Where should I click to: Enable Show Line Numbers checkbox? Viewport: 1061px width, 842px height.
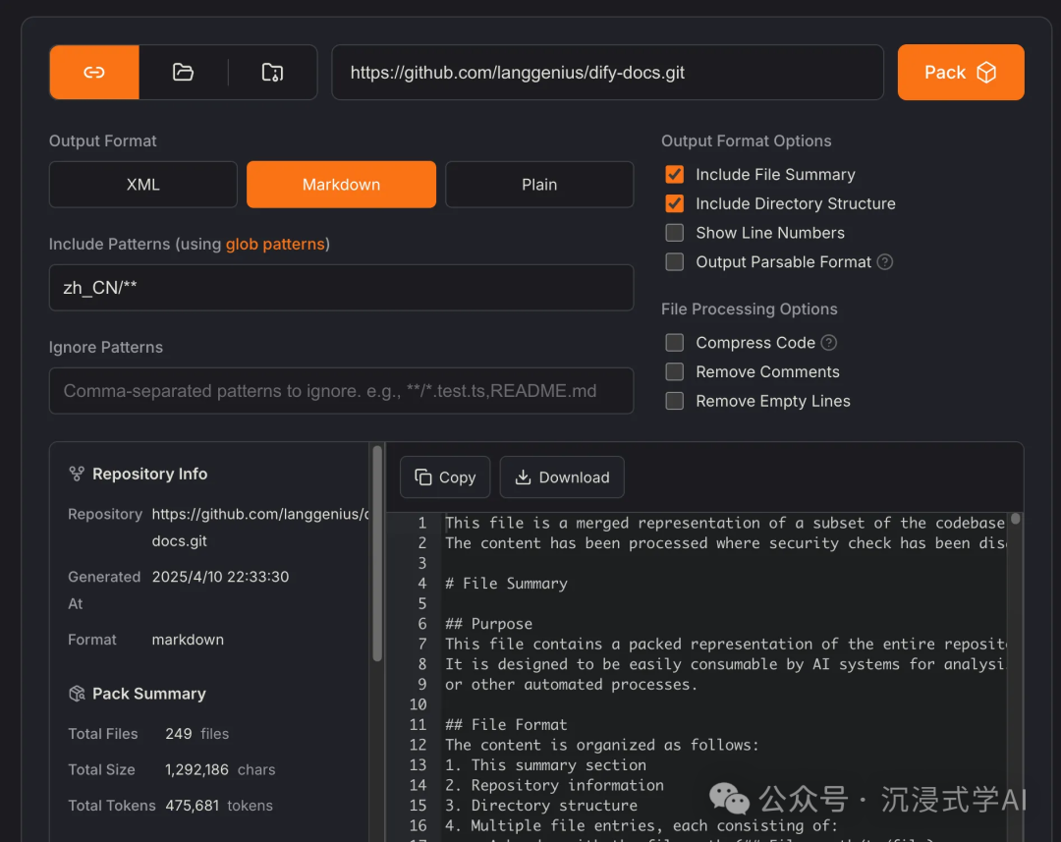point(674,233)
